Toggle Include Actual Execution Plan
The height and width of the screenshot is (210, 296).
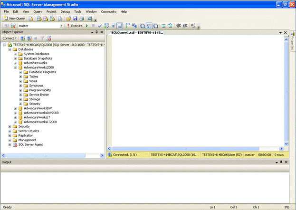click(x=128, y=26)
